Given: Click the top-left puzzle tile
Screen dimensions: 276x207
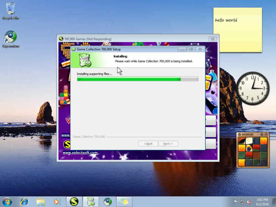Looking at the screenshot, I should [242, 141].
